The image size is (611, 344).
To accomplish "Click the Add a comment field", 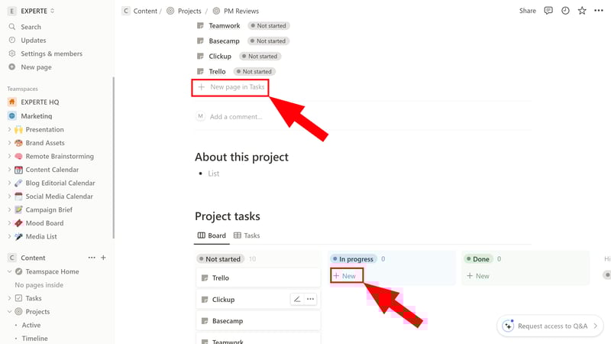I will click(236, 117).
